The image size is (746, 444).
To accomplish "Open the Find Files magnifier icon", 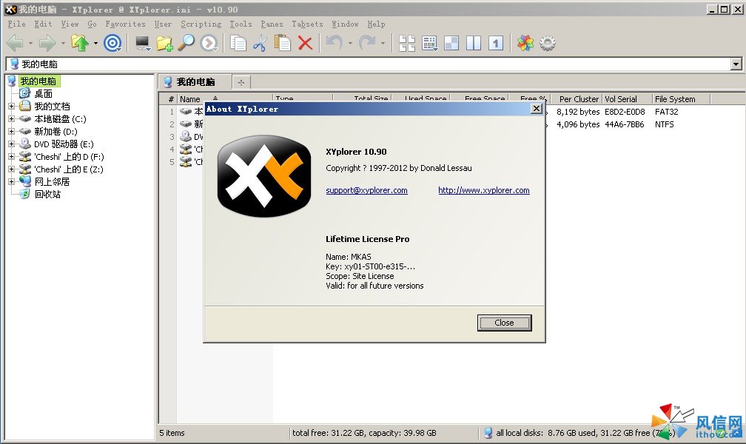I will [186, 44].
